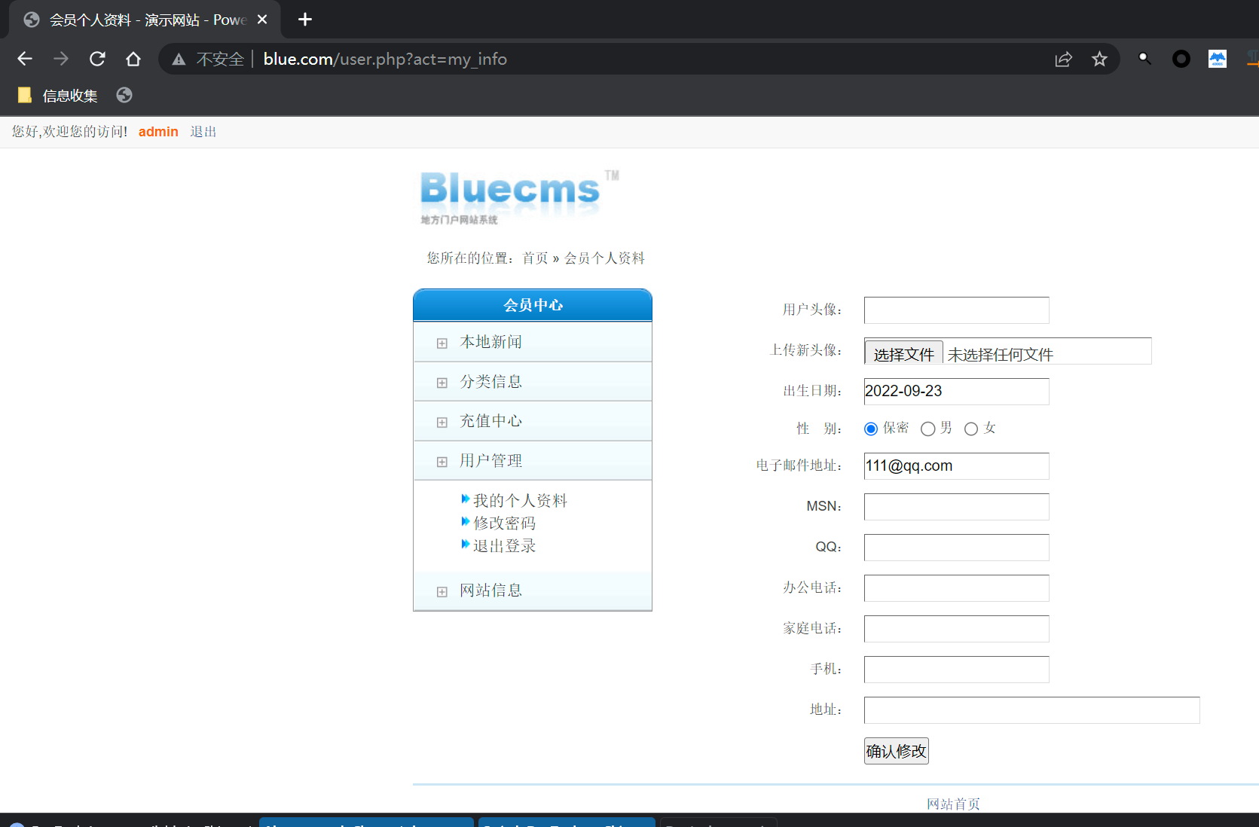The width and height of the screenshot is (1259, 827).
Task: Open a new browser tab
Action: (x=305, y=20)
